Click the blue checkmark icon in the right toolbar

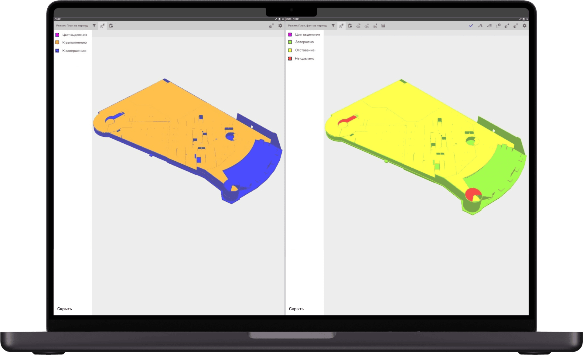[471, 26]
